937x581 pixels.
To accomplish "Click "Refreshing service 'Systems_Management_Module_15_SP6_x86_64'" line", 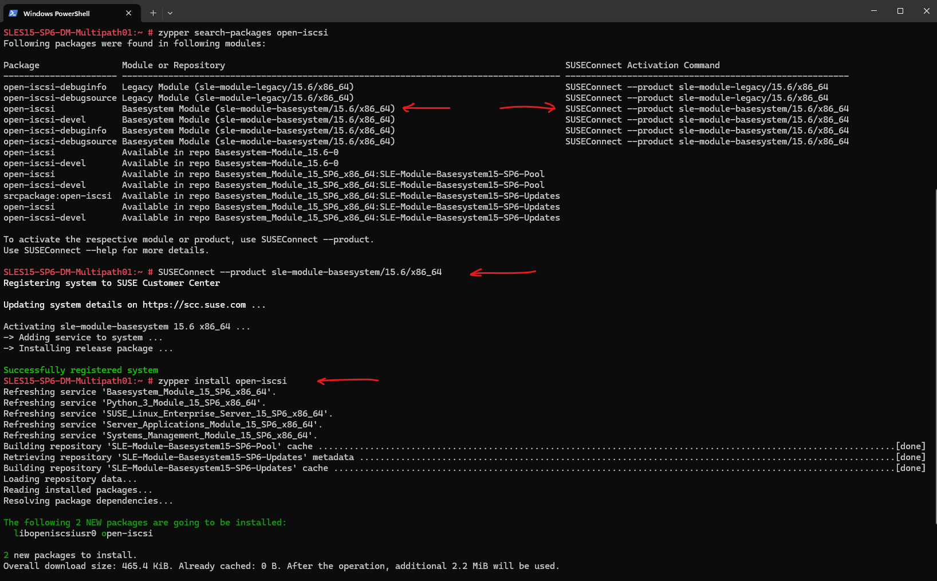I will pyautogui.click(x=160, y=435).
